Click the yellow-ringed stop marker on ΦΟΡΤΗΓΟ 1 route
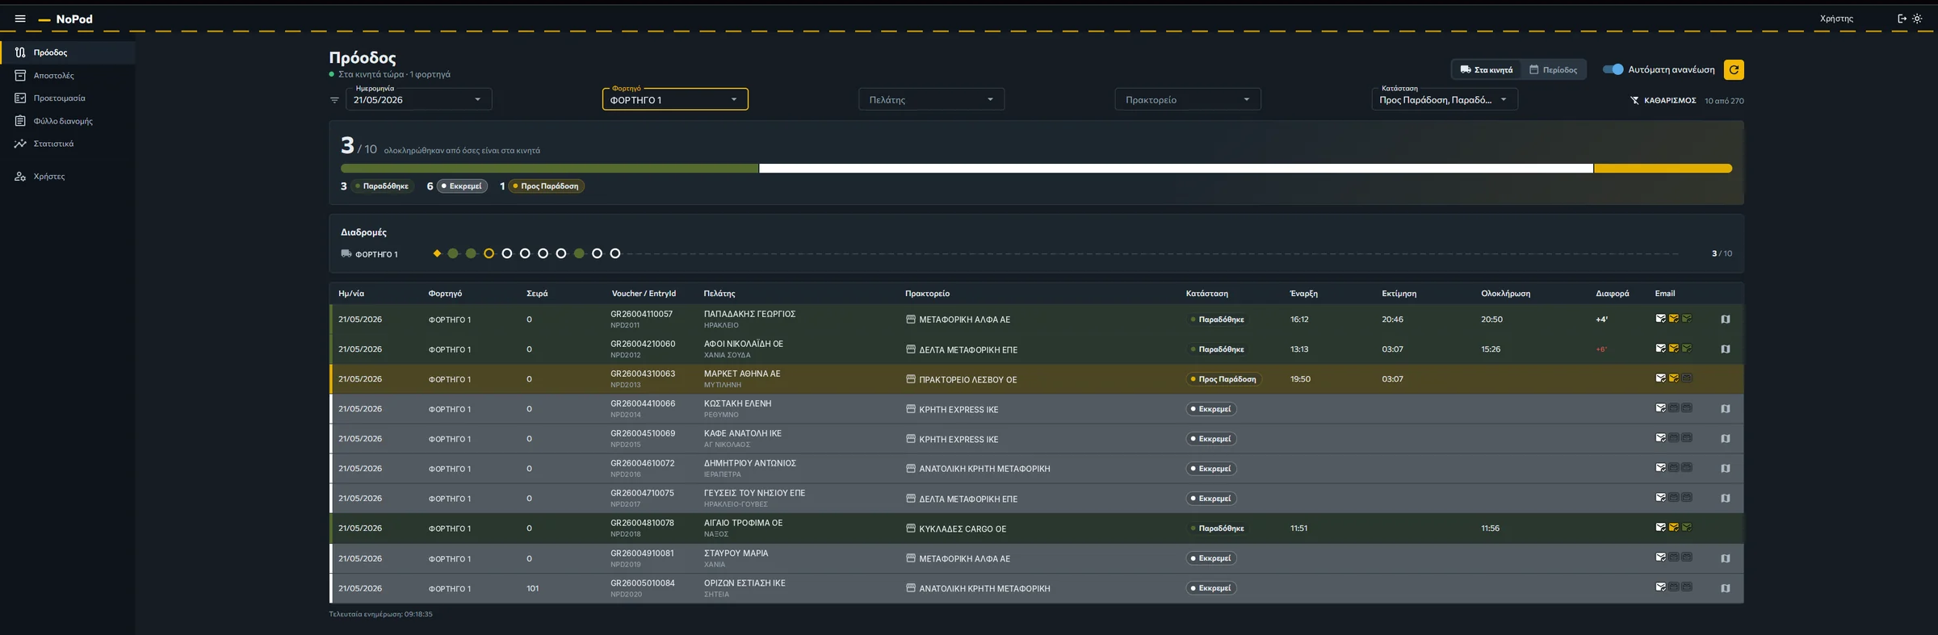This screenshot has width=1938, height=635. (x=489, y=253)
